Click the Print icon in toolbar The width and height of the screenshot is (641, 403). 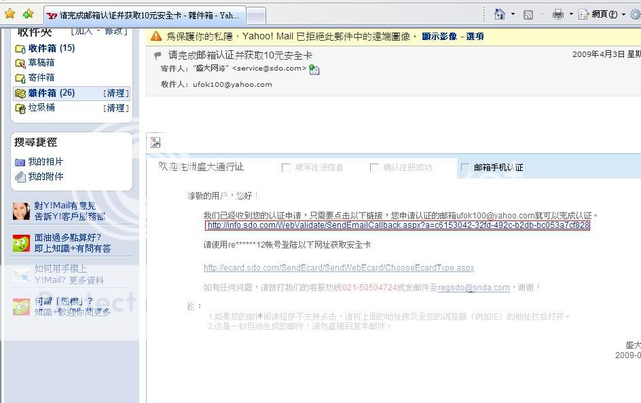coord(557,14)
